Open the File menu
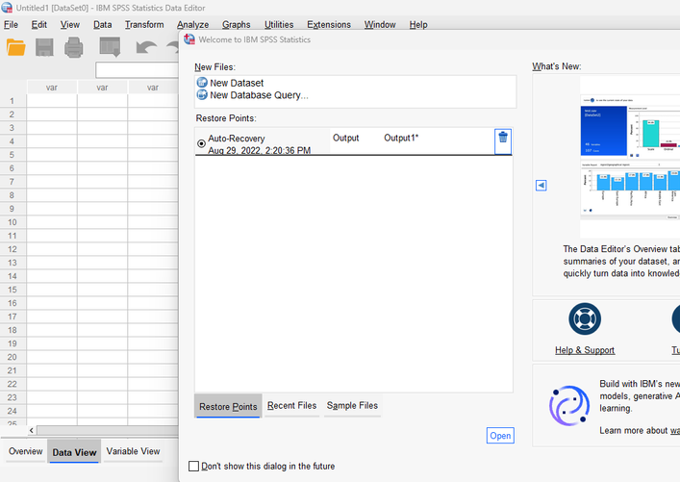680x482 pixels. tap(11, 25)
